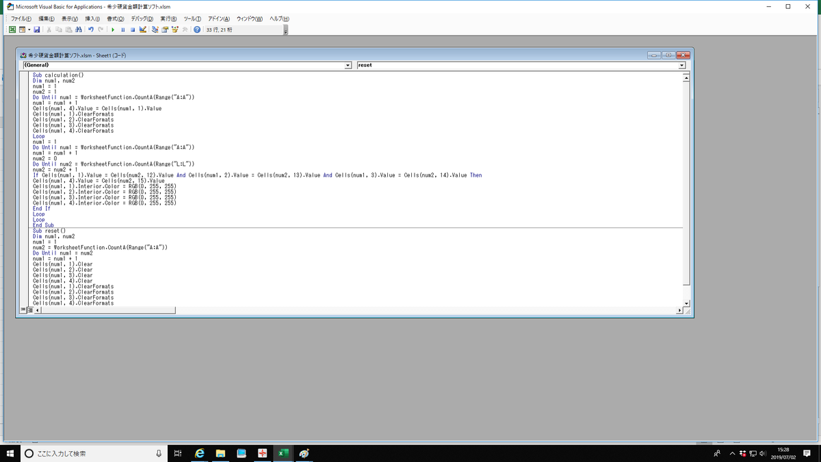Click the Insert UserForm toolbar icon

point(21,29)
